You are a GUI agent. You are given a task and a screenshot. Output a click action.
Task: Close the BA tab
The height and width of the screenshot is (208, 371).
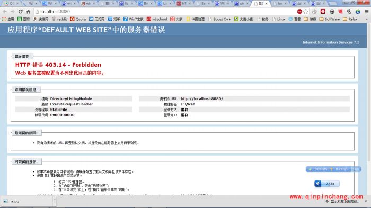click(x=152, y=3)
